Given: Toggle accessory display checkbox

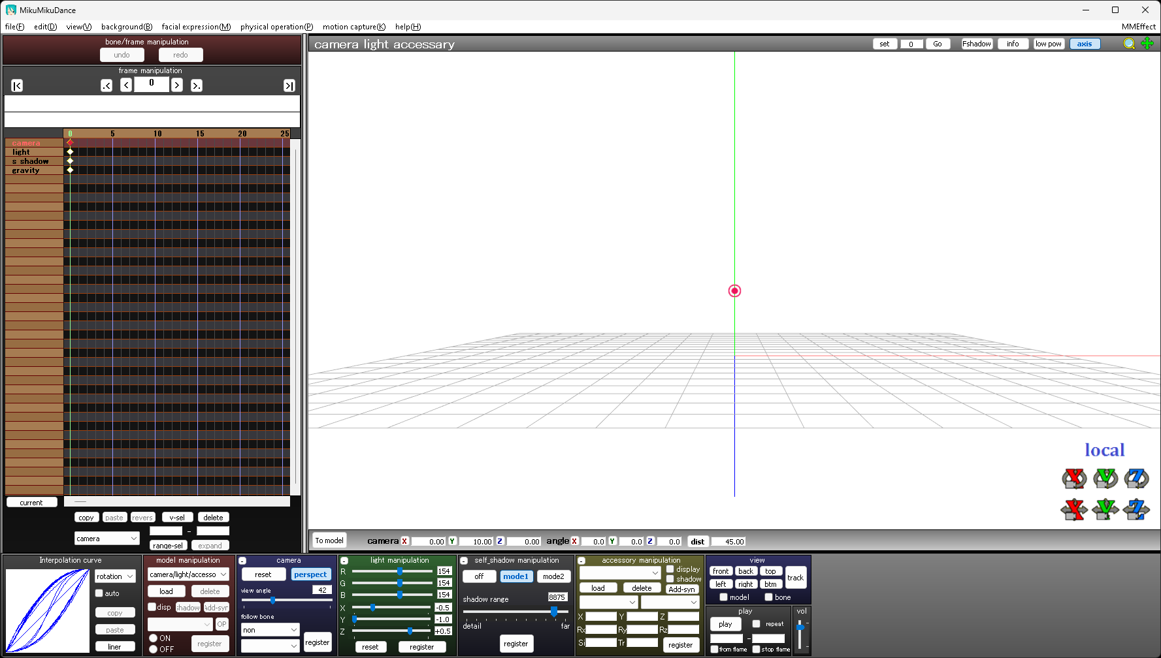Looking at the screenshot, I should [670, 569].
